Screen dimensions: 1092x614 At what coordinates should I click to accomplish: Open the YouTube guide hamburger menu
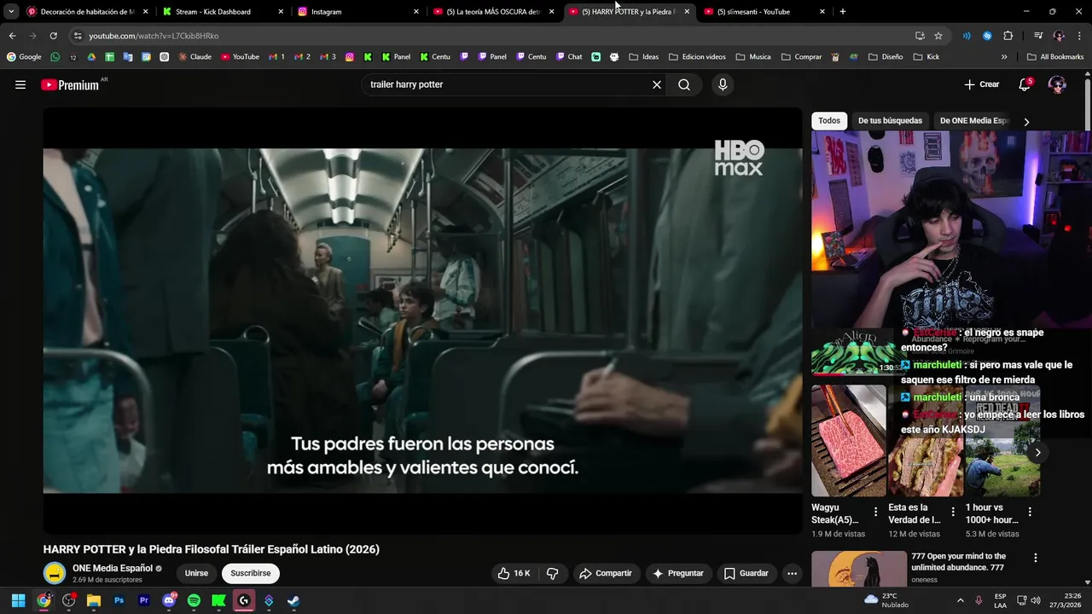20,84
